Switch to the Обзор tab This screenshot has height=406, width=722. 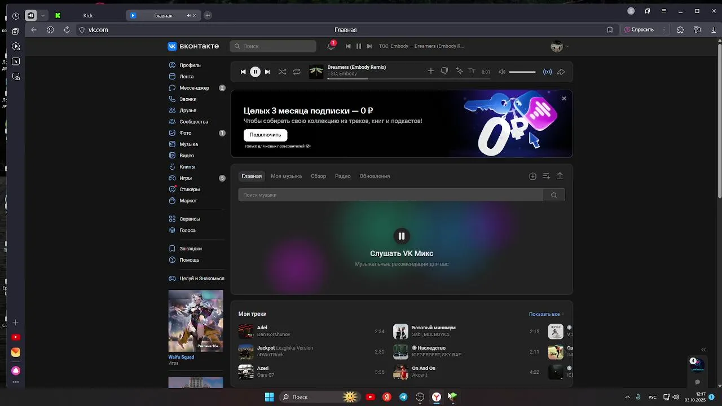(x=318, y=176)
